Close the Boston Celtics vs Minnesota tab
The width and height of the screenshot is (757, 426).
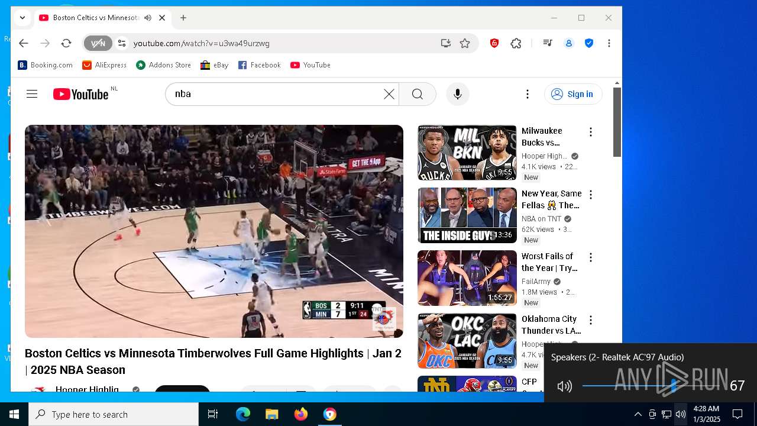pos(162,18)
